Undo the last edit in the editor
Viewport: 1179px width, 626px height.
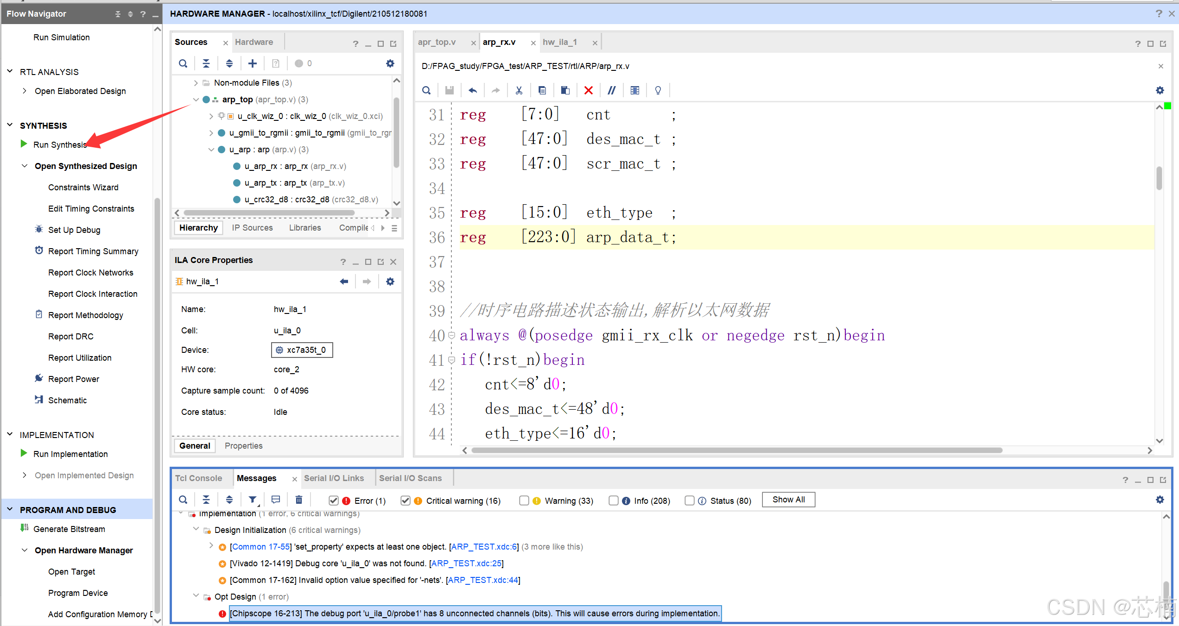472,90
